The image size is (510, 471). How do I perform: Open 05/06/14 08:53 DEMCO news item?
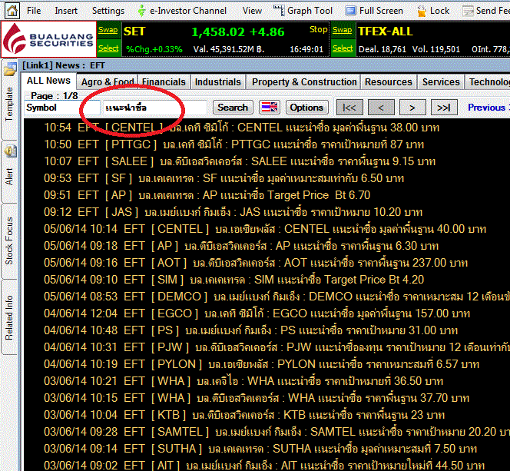(x=277, y=297)
